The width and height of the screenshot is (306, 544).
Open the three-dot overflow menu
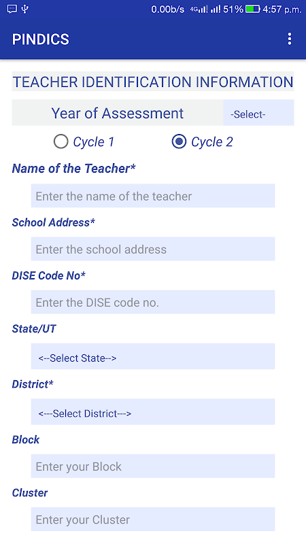click(x=290, y=39)
